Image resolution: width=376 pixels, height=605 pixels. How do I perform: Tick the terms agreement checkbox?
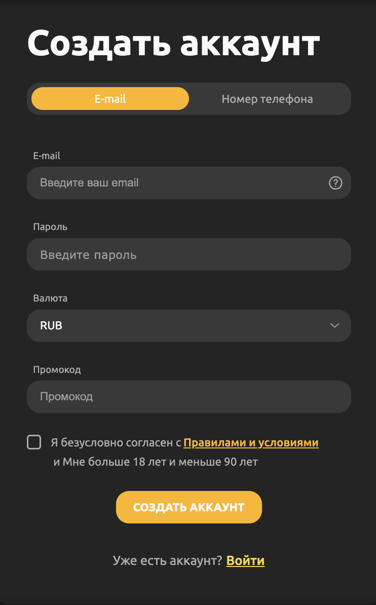pos(34,442)
